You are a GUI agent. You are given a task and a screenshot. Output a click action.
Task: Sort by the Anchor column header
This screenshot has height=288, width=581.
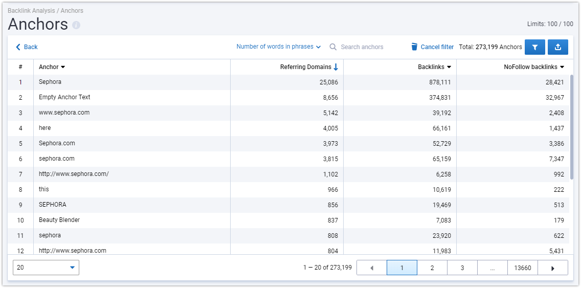pos(52,67)
